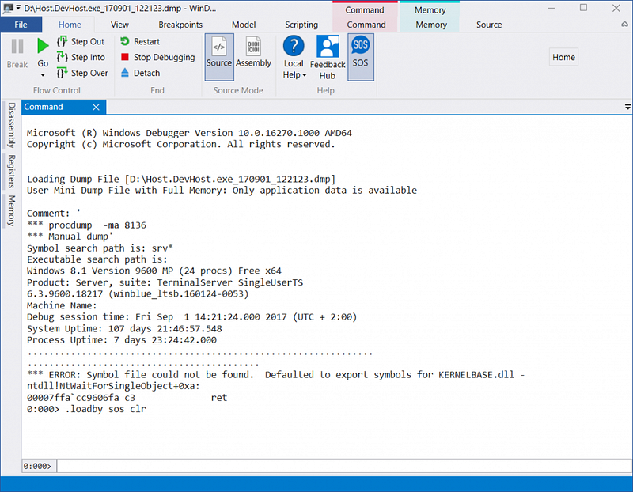Click the 'ntdll!NtWaitForSingleObject+0xa:' line
633x492 pixels.
[x=113, y=386]
